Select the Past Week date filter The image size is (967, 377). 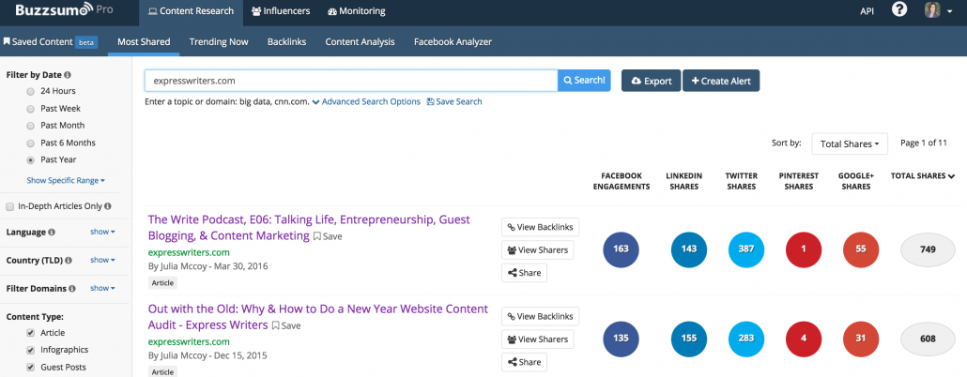click(31, 109)
